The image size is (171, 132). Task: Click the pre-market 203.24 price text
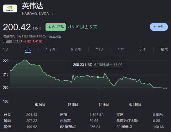pos(17,41)
